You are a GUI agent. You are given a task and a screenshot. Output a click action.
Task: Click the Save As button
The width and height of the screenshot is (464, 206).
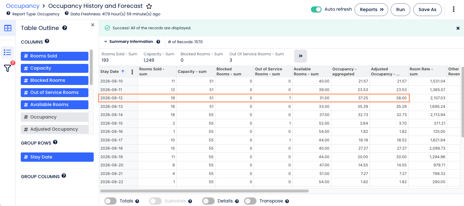(427, 10)
